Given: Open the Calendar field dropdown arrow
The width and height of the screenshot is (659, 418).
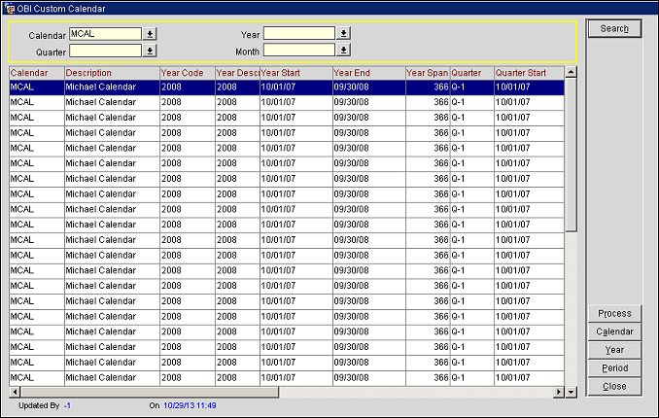Looking at the screenshot, I should [150, 33].
